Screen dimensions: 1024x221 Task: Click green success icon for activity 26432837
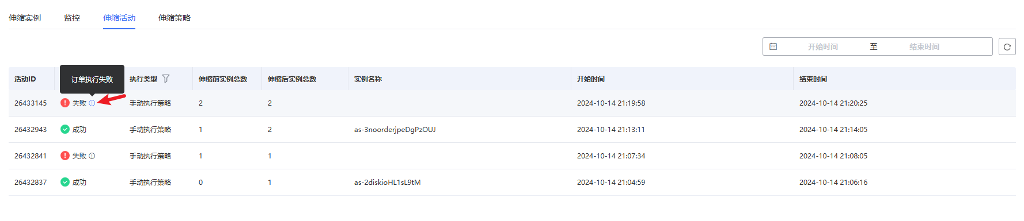65,183
